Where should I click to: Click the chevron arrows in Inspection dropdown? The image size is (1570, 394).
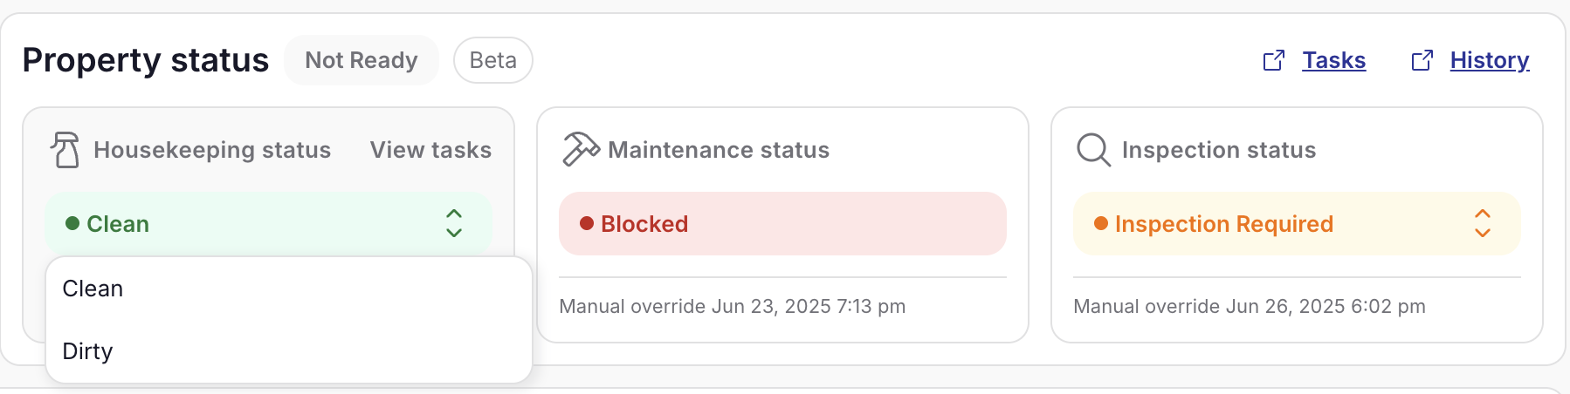pyautogui.click(x=1482, y=224)
